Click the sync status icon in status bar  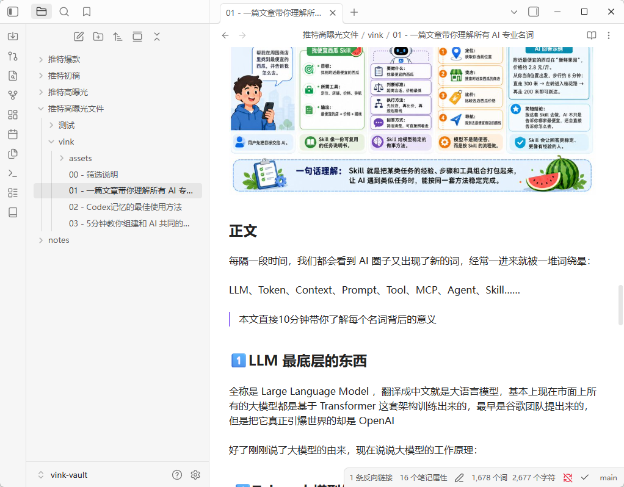[x=568, y=478]
